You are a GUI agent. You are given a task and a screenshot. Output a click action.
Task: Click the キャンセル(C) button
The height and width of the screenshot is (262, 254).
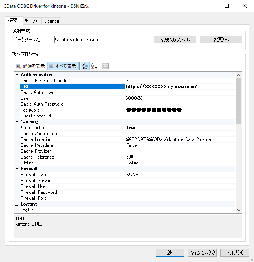(x=202, y=252)
